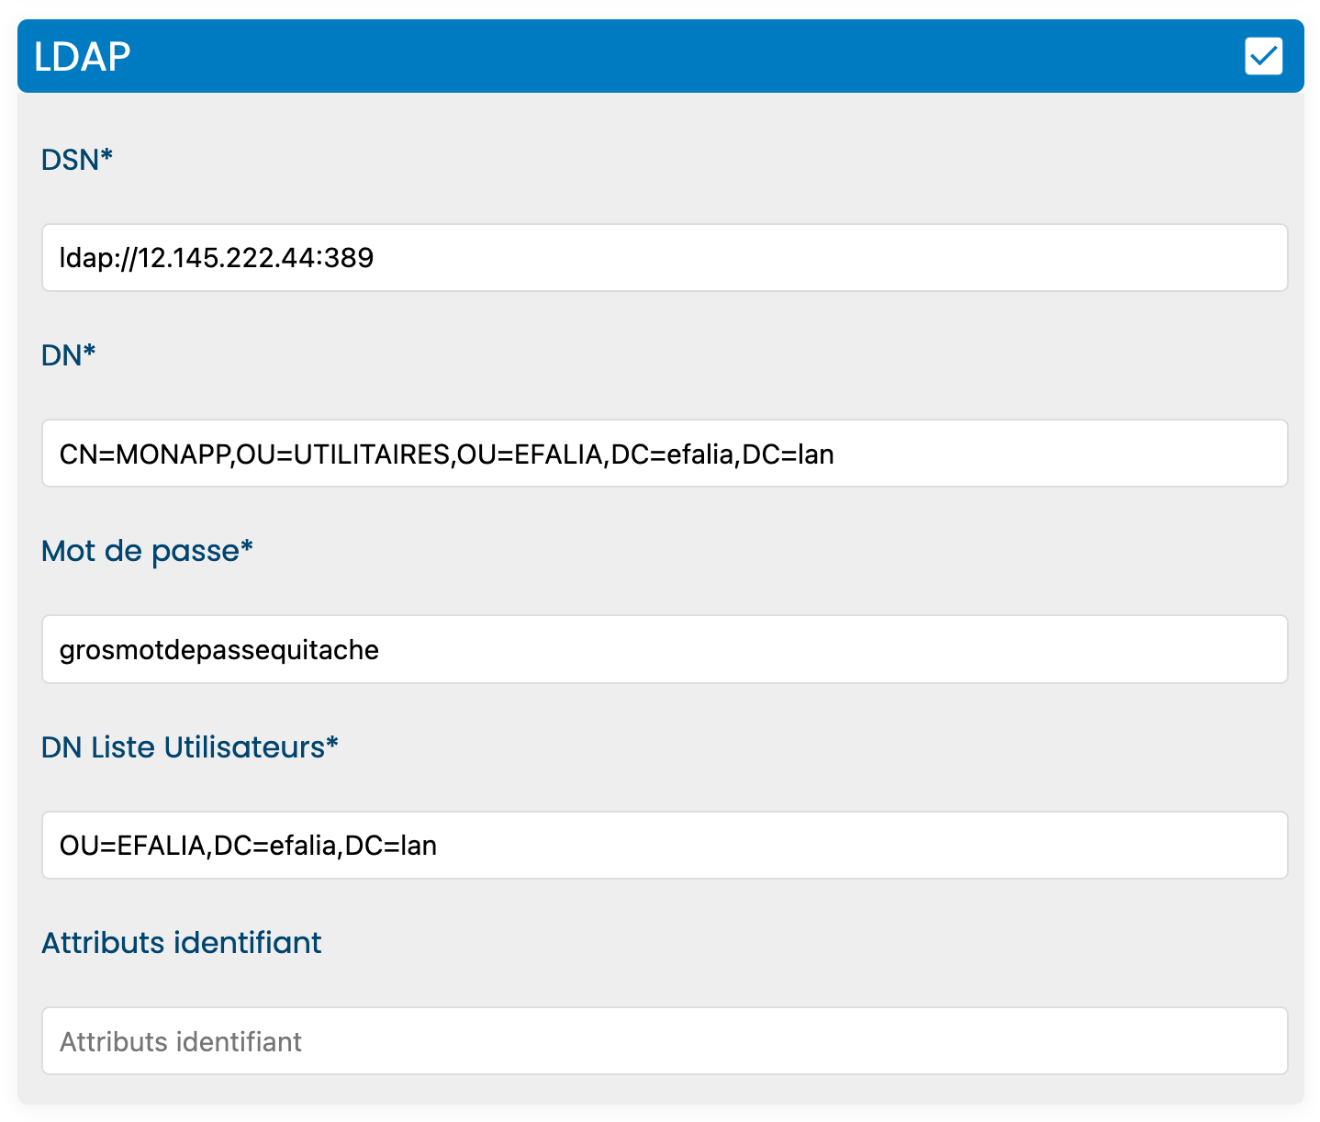This screenshot has width=1320, height=1122.
Task: Click the LDAP panel title
Action: (83, 57)
